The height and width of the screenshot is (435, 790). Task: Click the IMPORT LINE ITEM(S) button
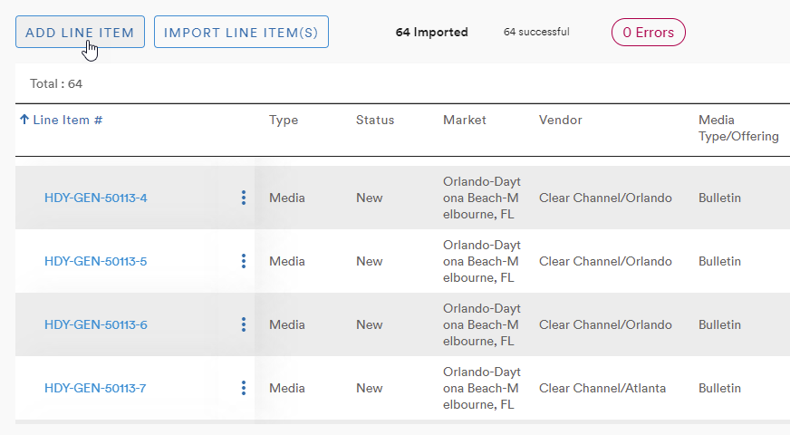point(241,32)
